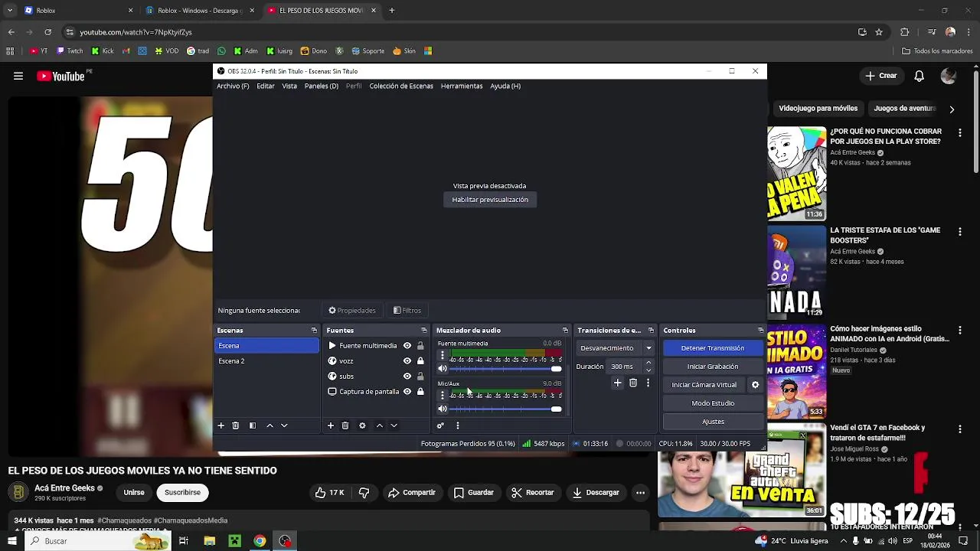Open Paneles (D) menu in OBS
Image resolution: width=980 pixels, height=551 pixels.
pos(322,86)
